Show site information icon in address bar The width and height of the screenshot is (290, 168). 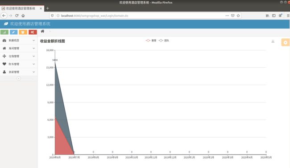click(x=58, y=16)
